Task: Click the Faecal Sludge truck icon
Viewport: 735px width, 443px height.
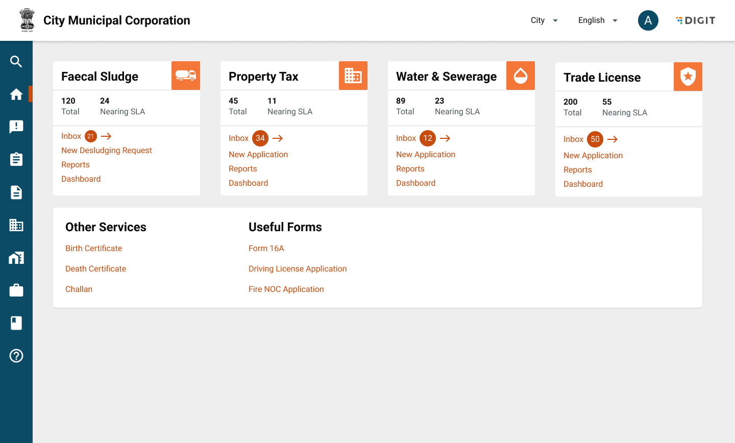Action: [x=186, y=76]
